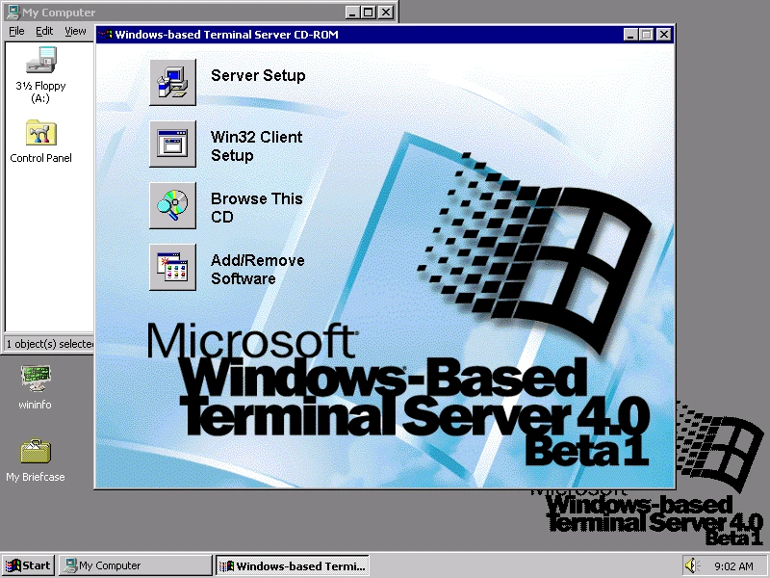Click Server Setup label text
770x578 pixels.
(258, 75)
